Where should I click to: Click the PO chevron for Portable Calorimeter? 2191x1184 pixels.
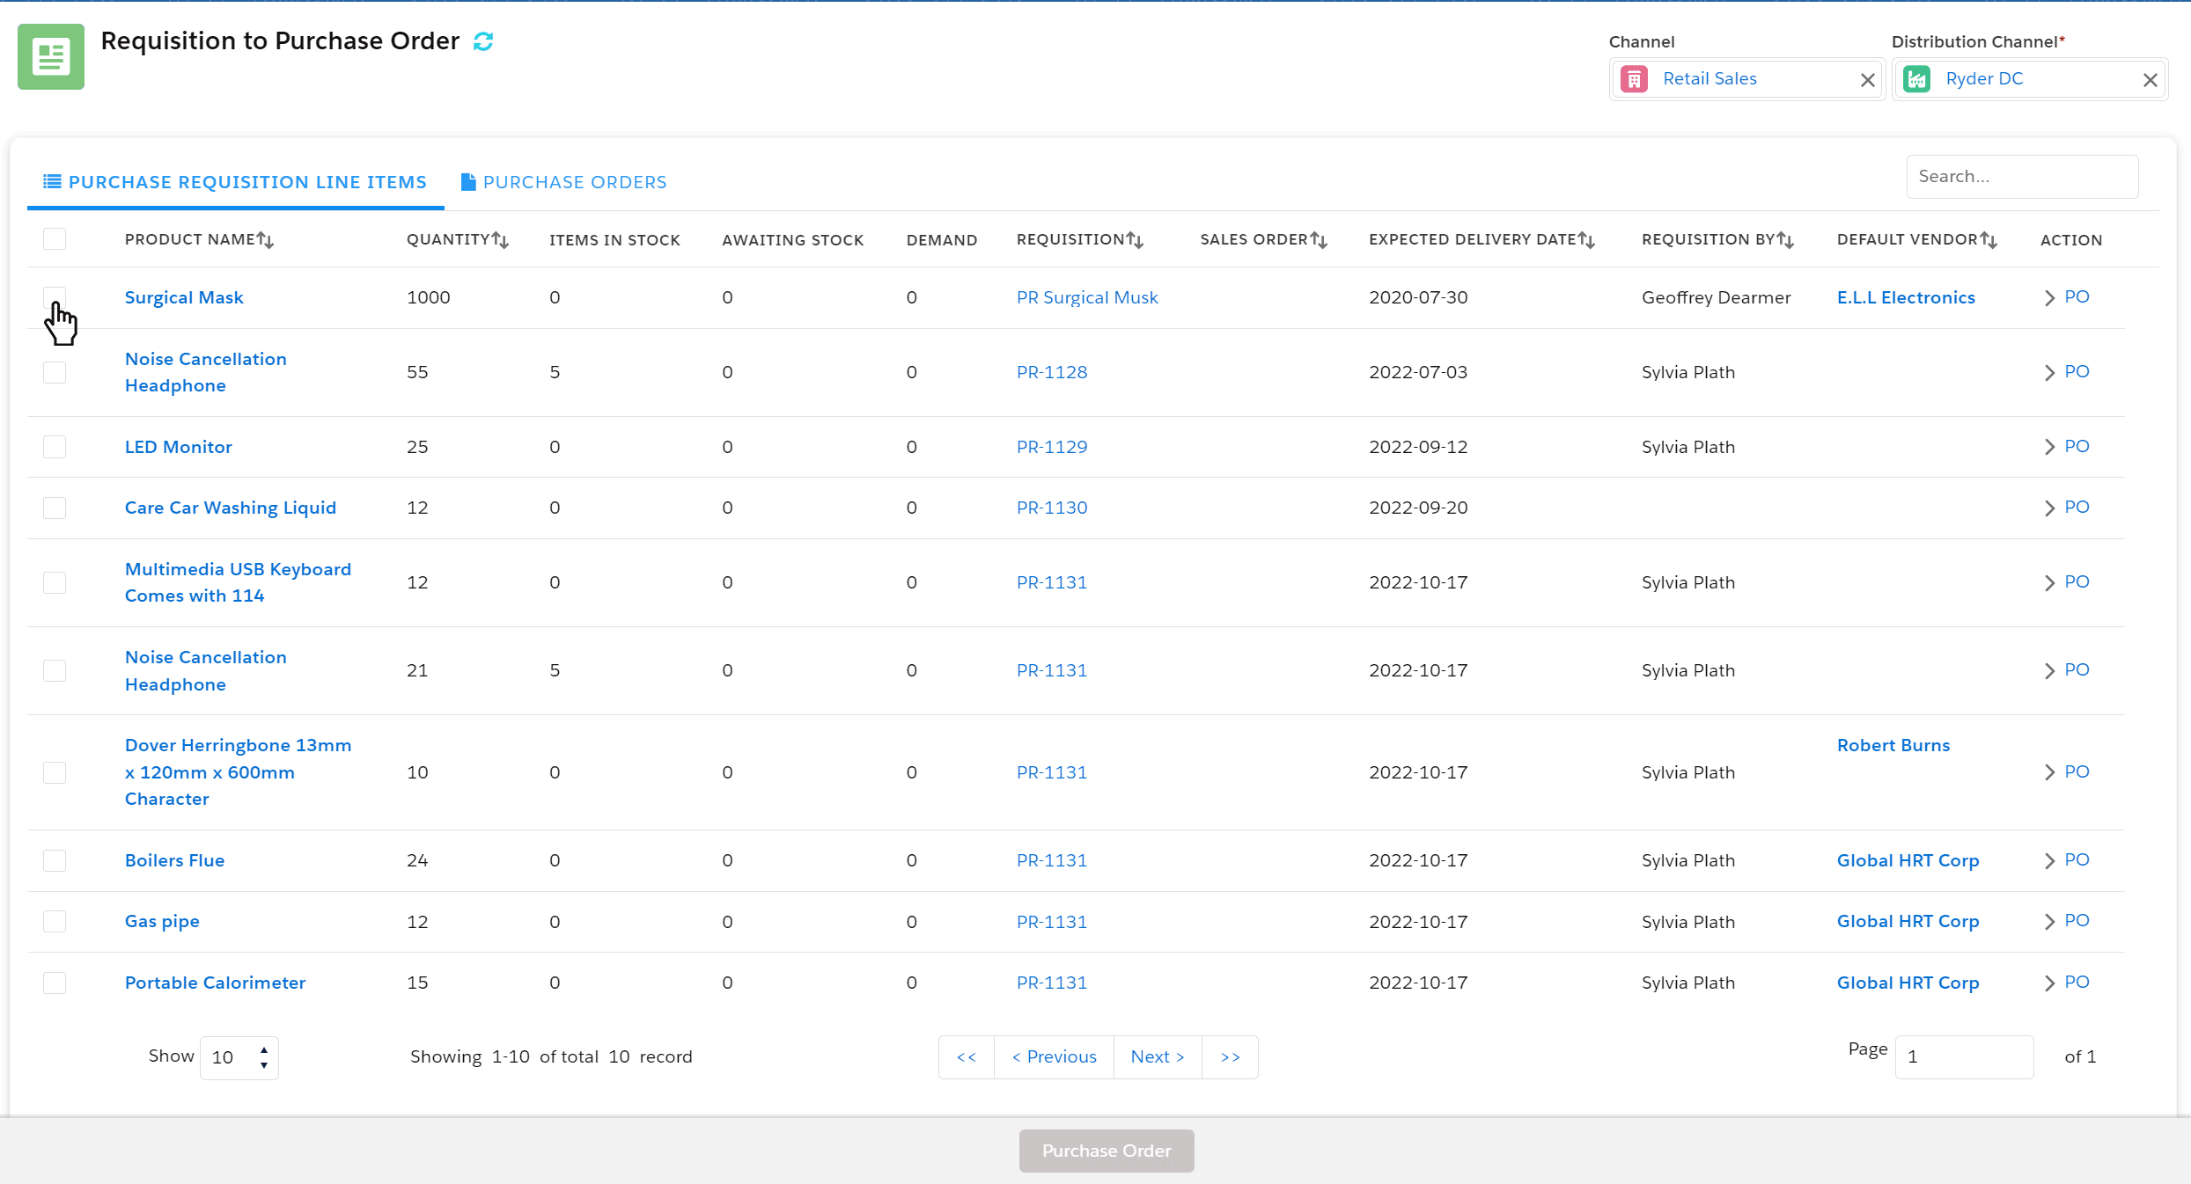(x=2049, y=983)
